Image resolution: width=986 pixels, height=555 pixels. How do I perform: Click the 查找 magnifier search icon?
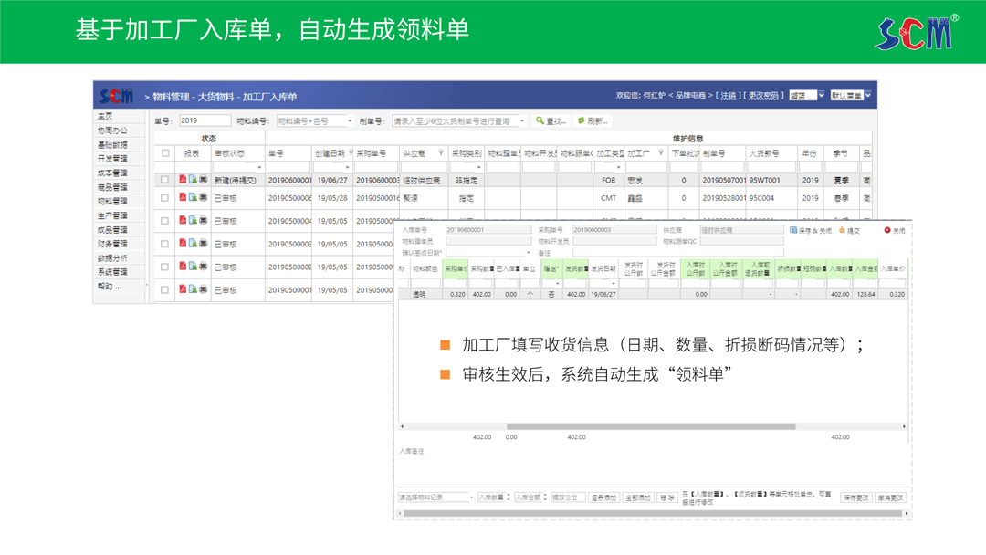click(540, 120)
